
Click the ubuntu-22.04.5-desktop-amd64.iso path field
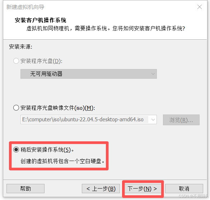(x=85, y=119)
